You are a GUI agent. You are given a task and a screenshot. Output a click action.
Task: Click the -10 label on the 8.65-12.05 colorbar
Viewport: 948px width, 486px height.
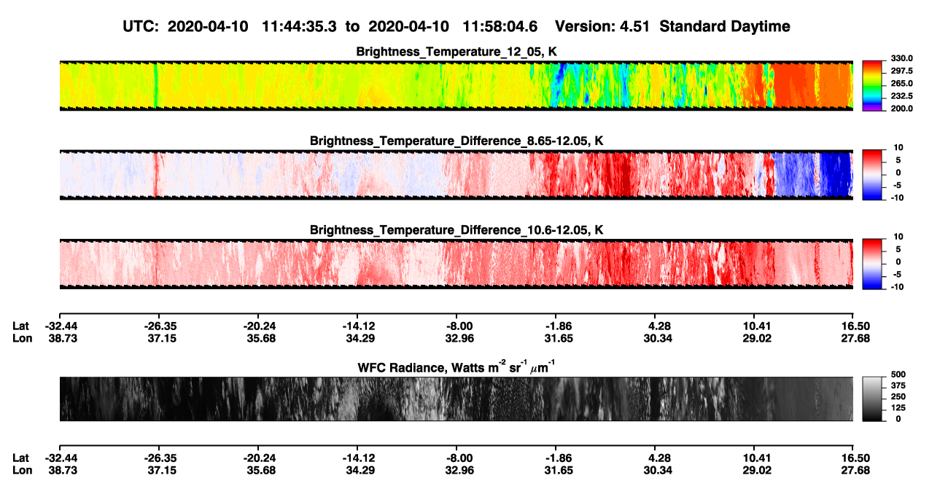click(x=896, y=197)
